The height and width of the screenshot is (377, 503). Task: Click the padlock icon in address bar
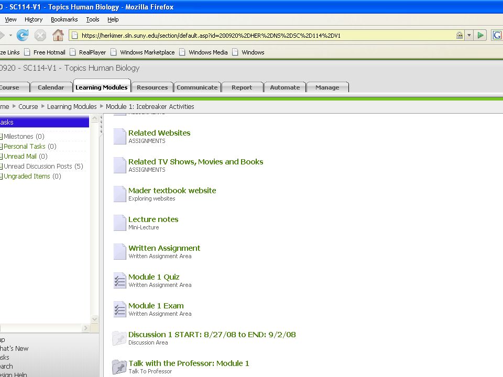460,35
